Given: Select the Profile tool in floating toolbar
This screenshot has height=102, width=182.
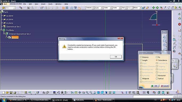Looking at the screenshot, I should point(164,37).
